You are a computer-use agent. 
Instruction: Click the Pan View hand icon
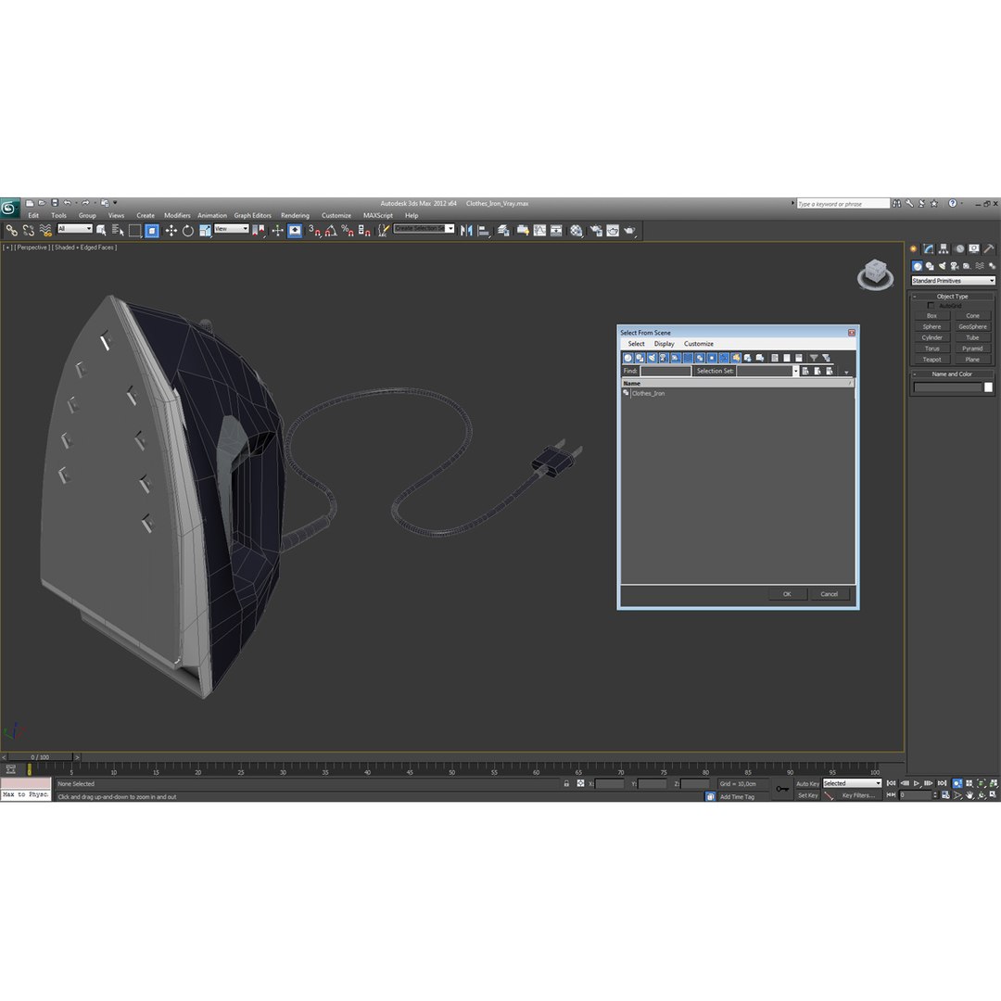click(x=969, y=795)
